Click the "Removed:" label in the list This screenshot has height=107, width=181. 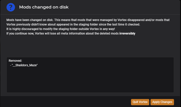pos(15,61)
